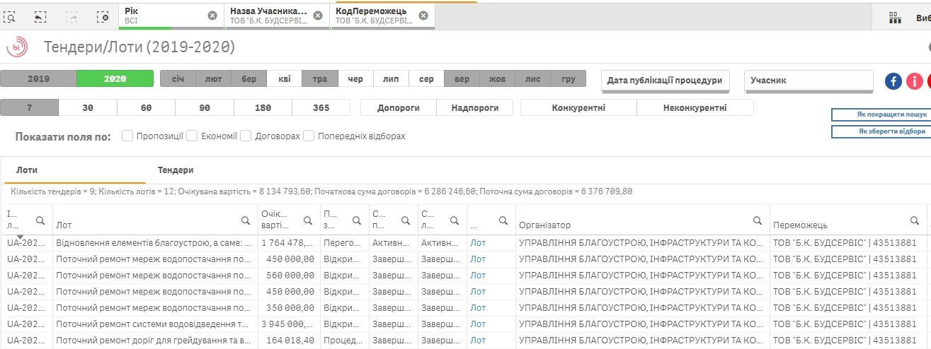The height and width of the screenshot is (349, 931).
Task: Filter by month сер
Action: coord(426,79)
